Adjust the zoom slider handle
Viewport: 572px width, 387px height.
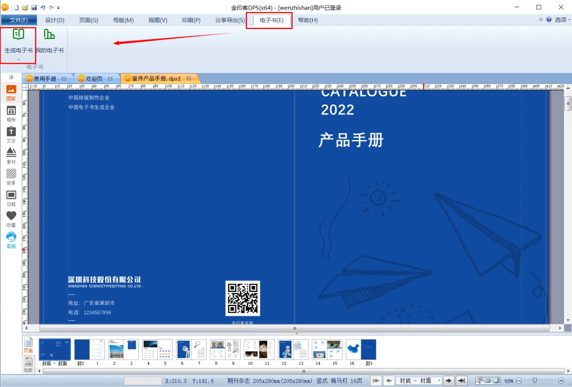tap(535, 381)
